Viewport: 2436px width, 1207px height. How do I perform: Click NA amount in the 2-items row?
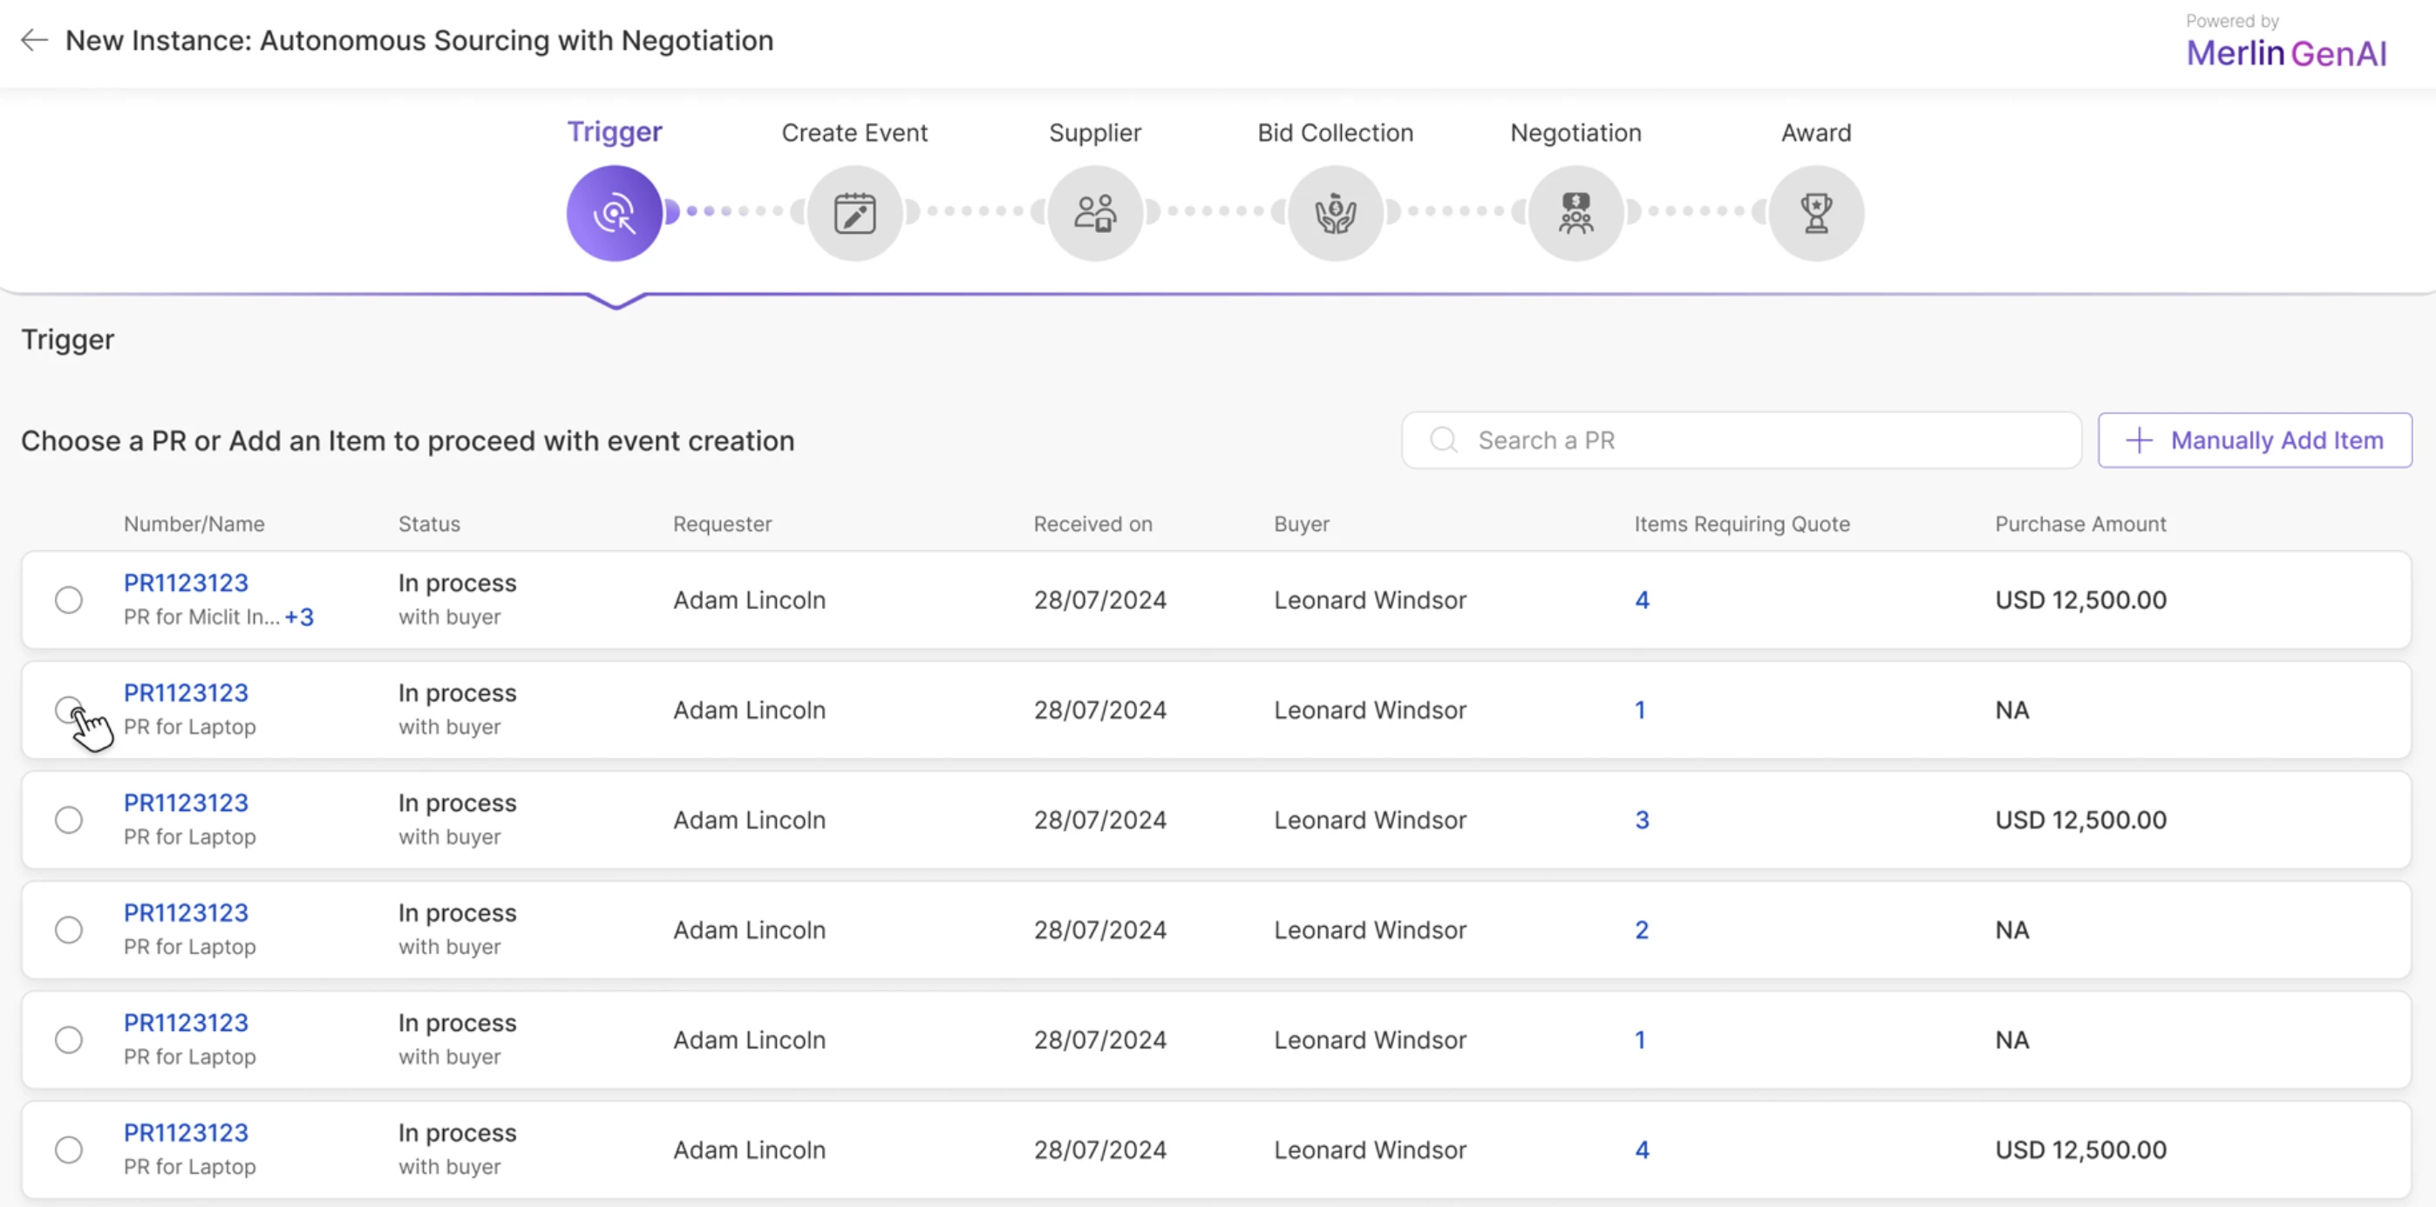(x=2011, y=930)
